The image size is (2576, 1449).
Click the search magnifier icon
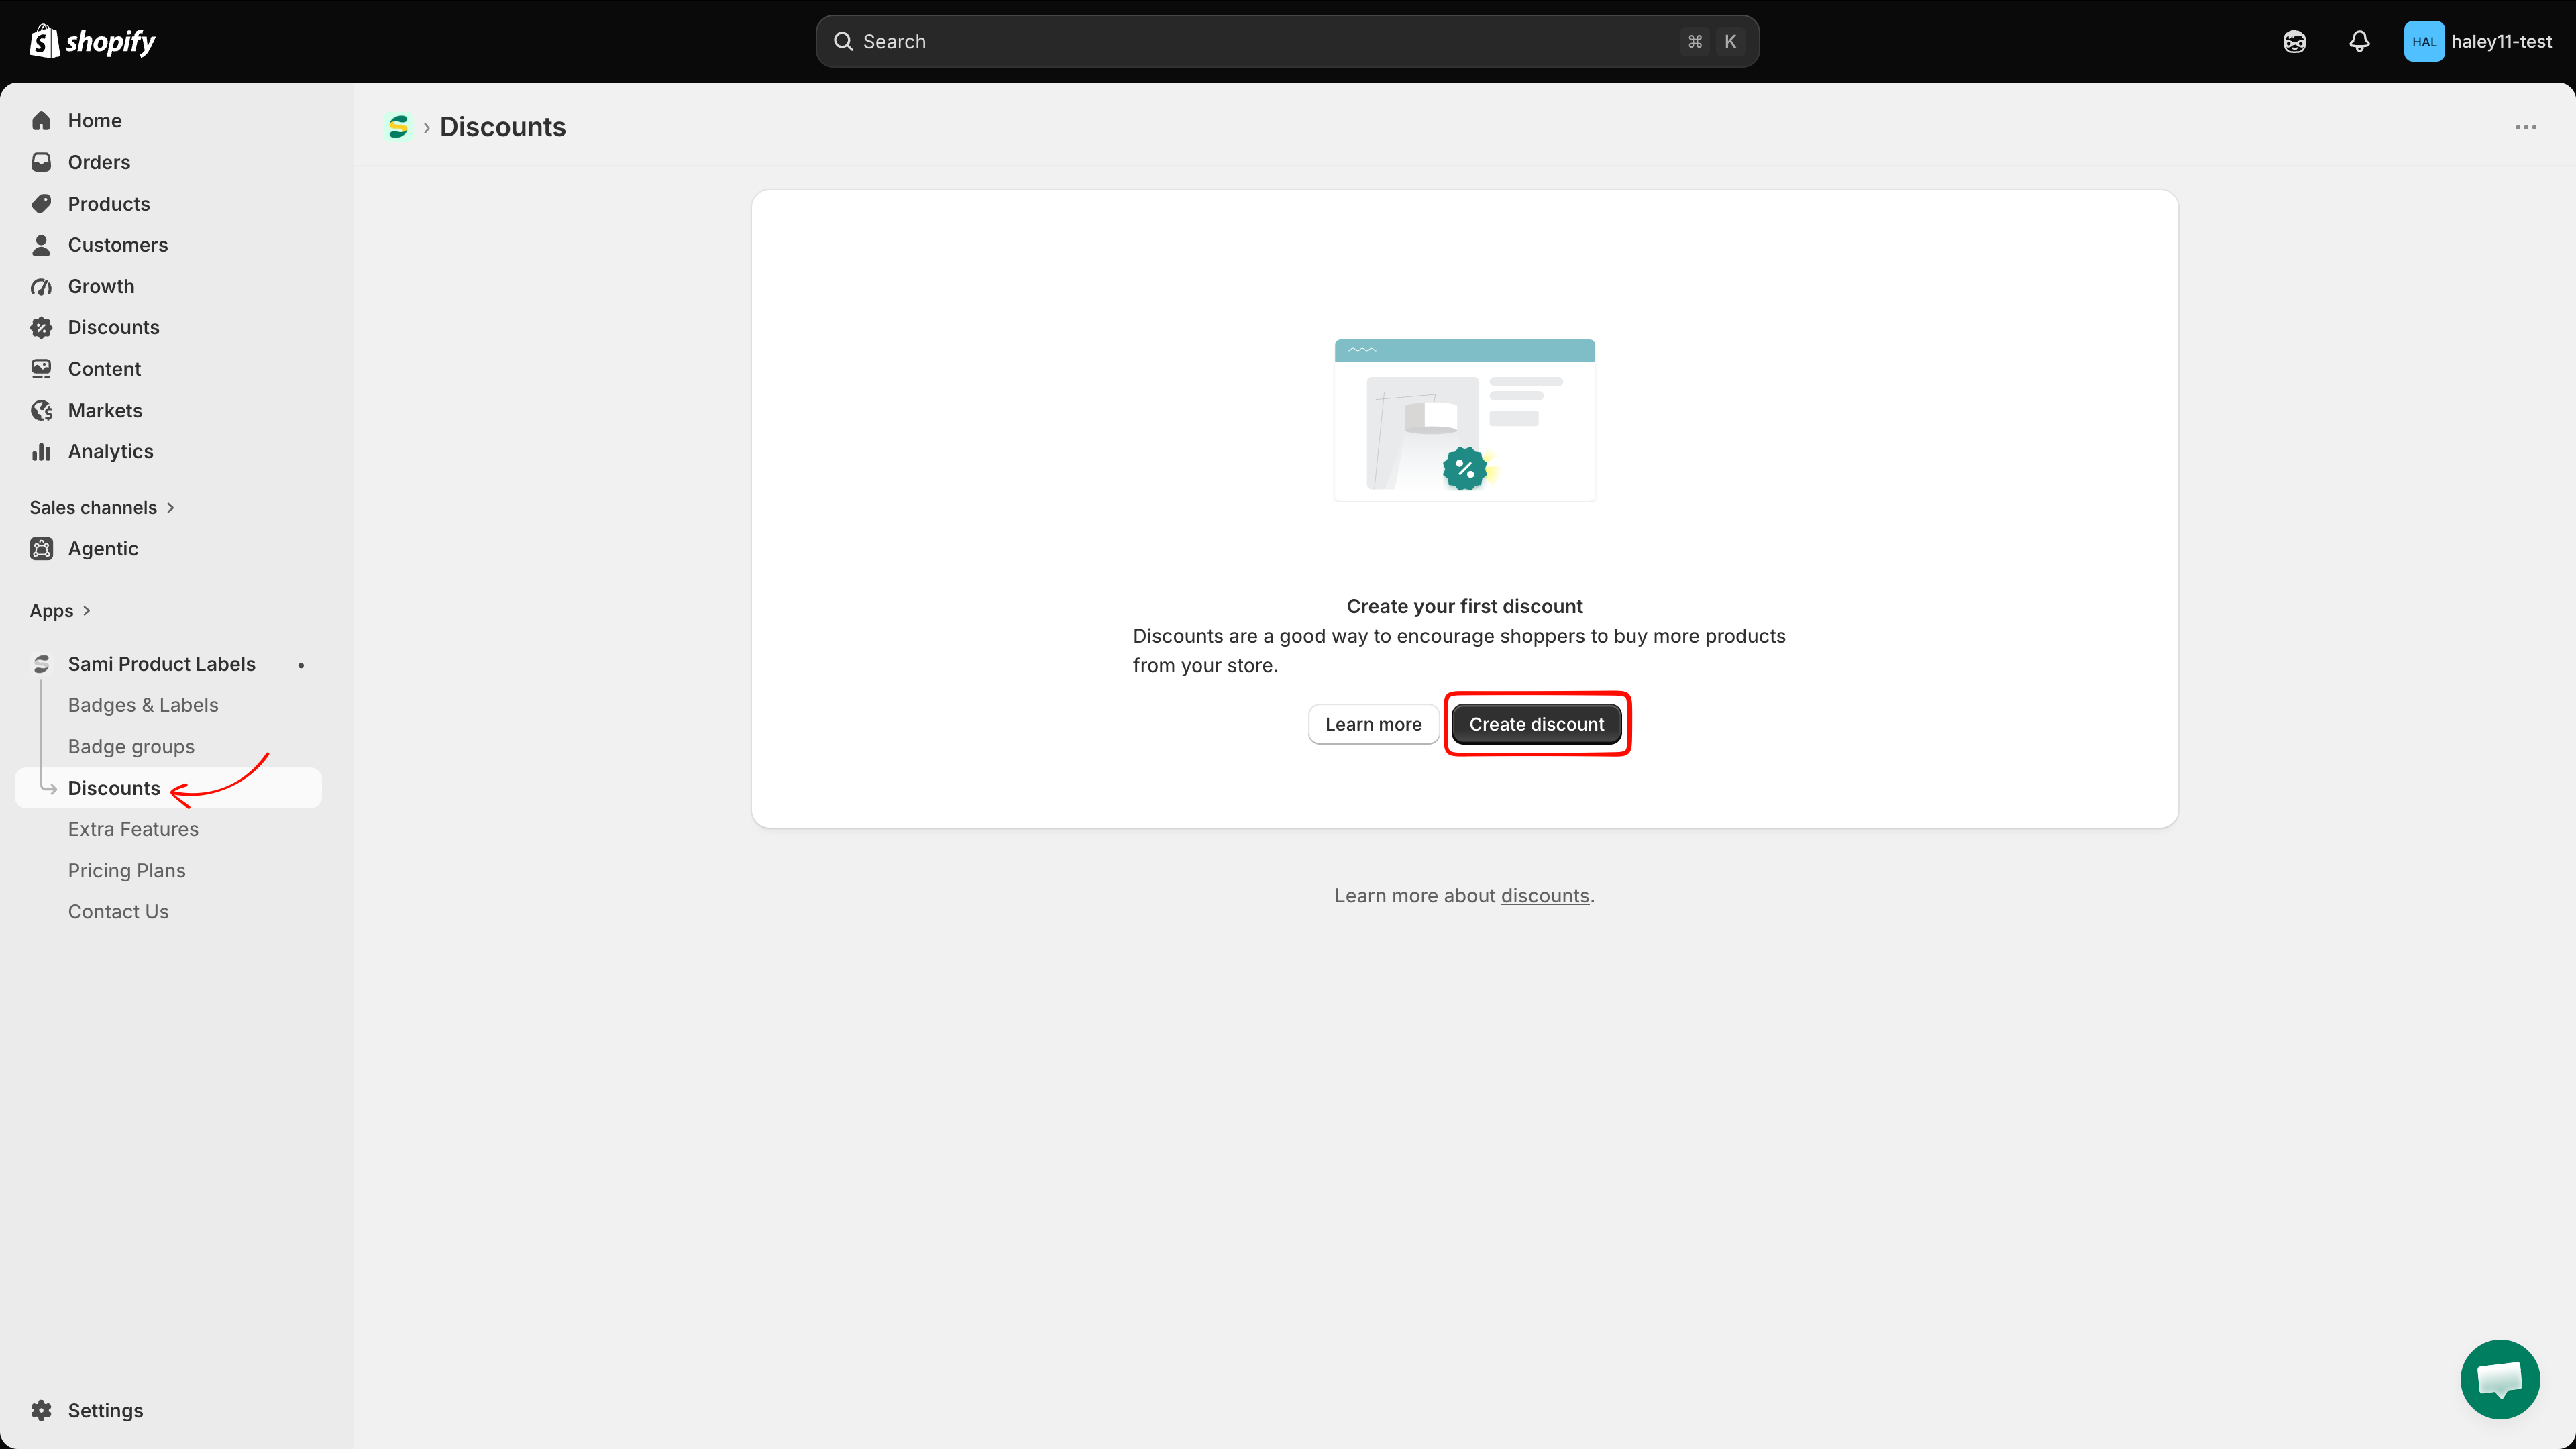pyautogui.click(x=843, y=41)
